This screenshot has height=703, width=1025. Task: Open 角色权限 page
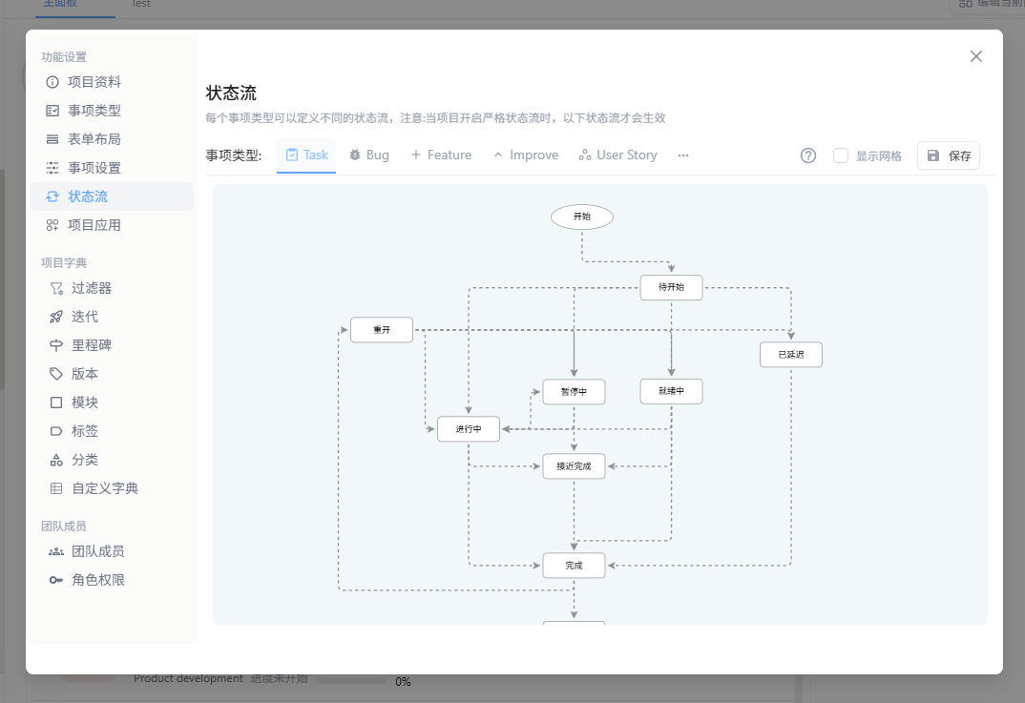112,580
